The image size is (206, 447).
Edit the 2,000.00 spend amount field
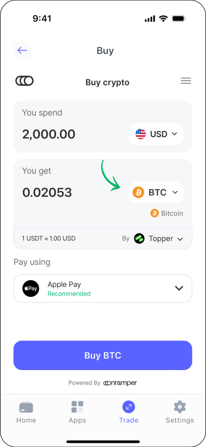(49, 134)
